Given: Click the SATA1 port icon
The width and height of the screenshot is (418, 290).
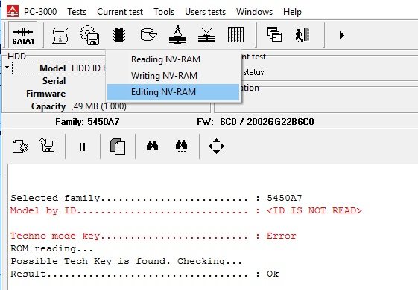Looking at the screenshot, I should point(23,35).
